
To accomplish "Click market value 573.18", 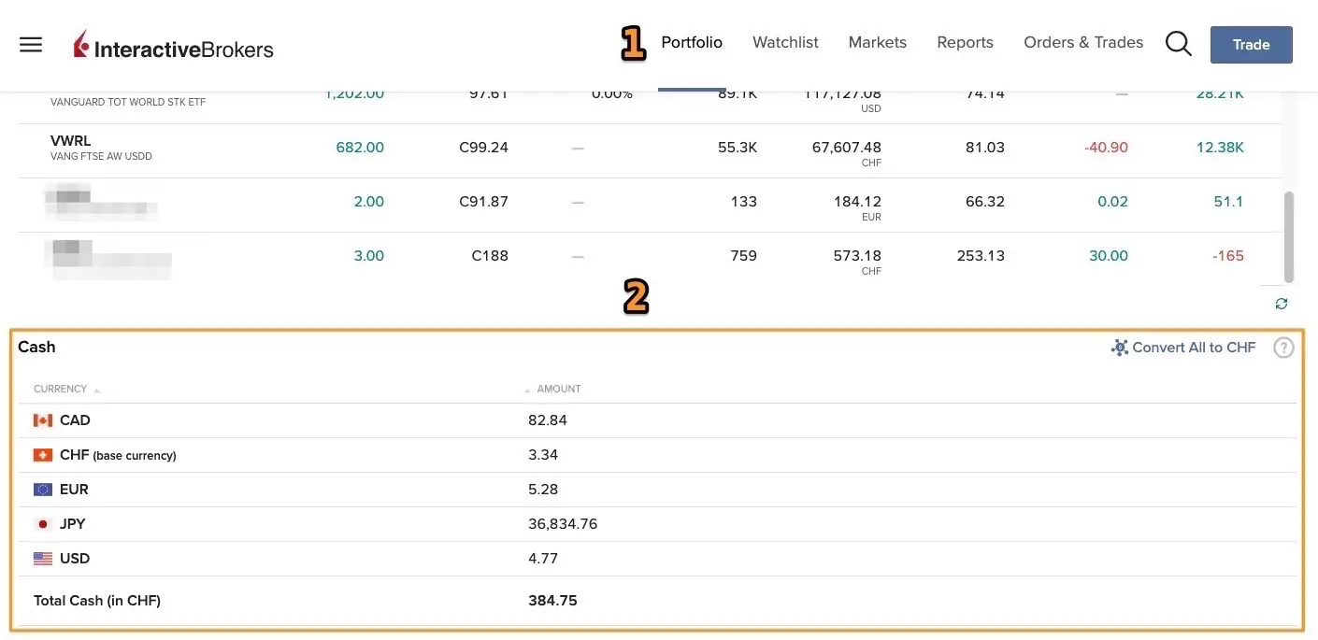I will point(857,256).
